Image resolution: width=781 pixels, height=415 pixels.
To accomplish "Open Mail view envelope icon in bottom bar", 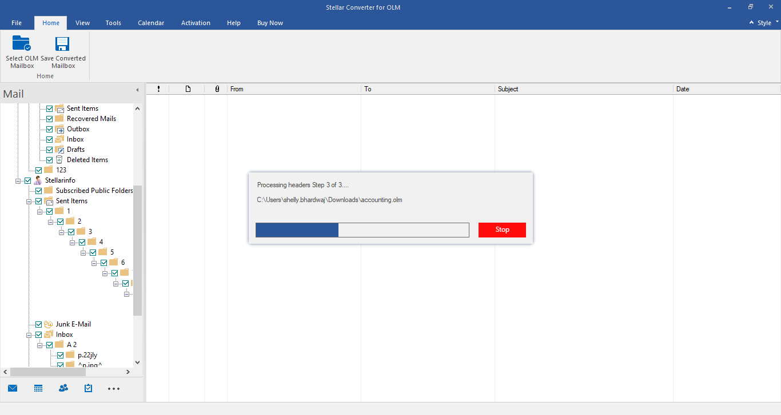I will click(x=13, y=388).
